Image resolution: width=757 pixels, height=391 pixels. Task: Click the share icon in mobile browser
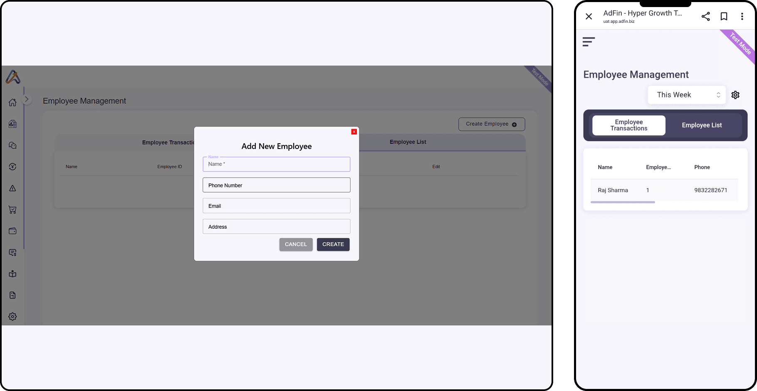click(x=705, y=17)
